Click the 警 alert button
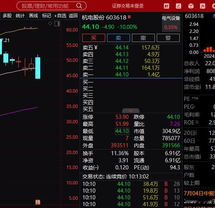 tap(168, 38)
